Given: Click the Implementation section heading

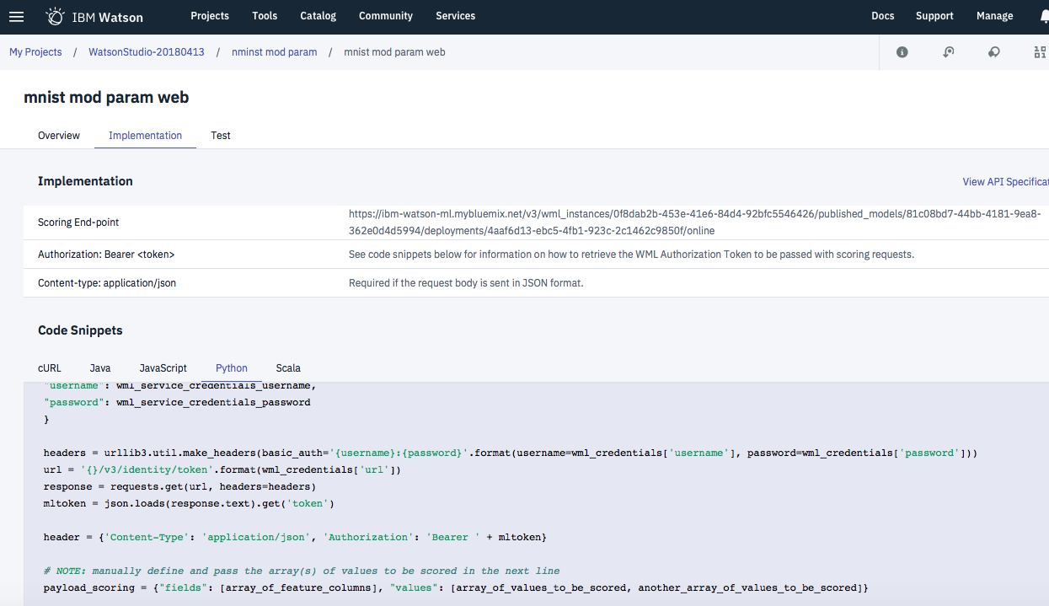Looking at the screenshot, I should (85, 181).
